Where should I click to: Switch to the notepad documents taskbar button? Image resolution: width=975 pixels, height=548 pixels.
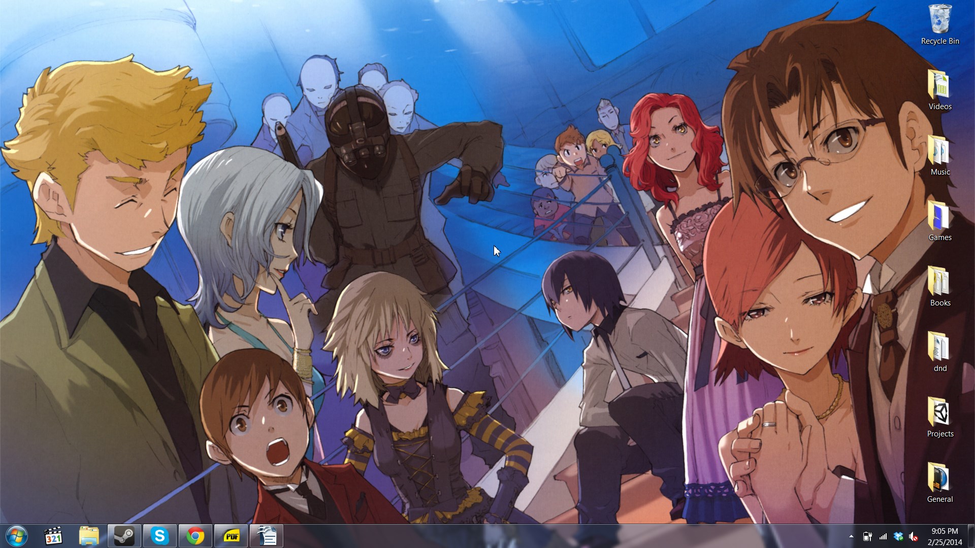tap(267, 536)
